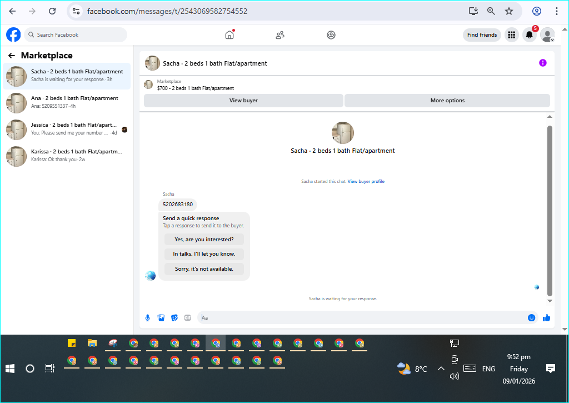Image resolution: width=569 pixels, height=403 pixels.
Task: Click the Search Facebook field
Action: (x=76, y=35)
